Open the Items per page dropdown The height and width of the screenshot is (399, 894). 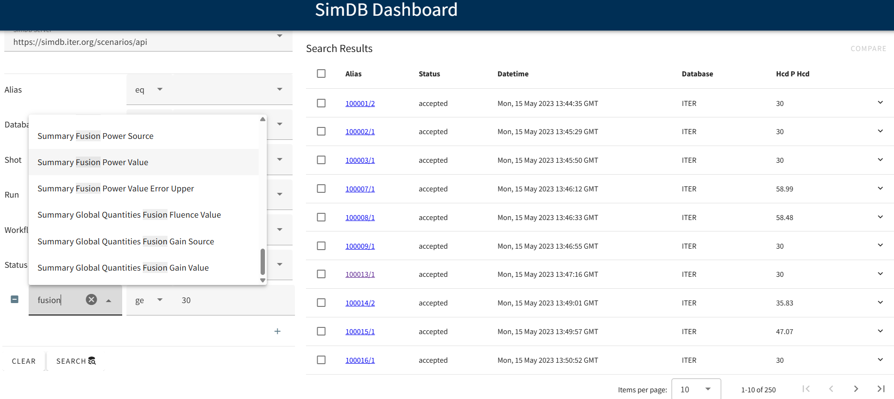[695, 389]
